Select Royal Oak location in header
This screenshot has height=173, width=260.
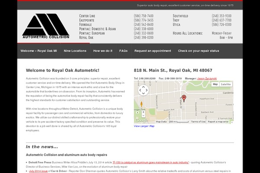86,38
